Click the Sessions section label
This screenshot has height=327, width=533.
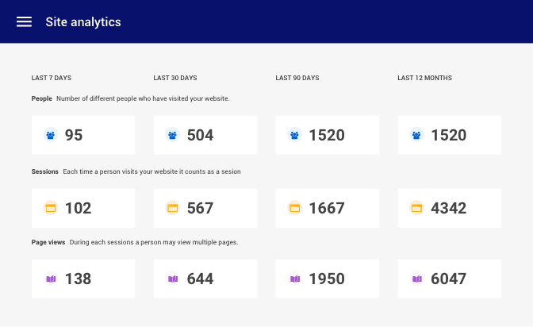click(45, 171)
